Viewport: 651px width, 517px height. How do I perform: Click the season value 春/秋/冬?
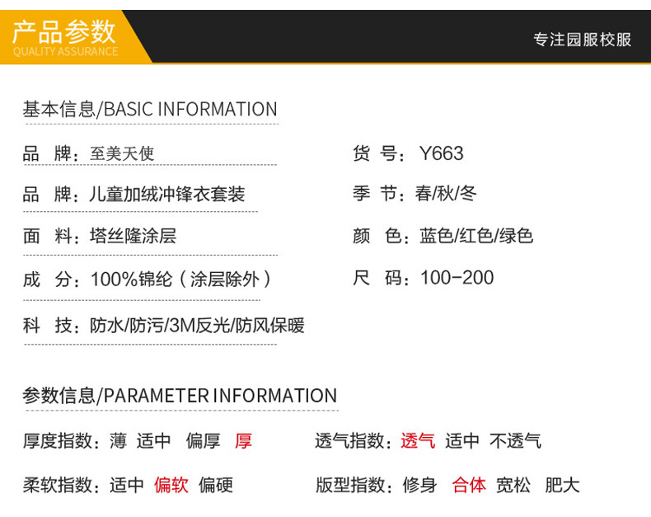446,194
